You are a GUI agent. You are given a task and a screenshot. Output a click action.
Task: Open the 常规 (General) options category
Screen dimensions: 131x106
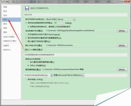[11, 7]
